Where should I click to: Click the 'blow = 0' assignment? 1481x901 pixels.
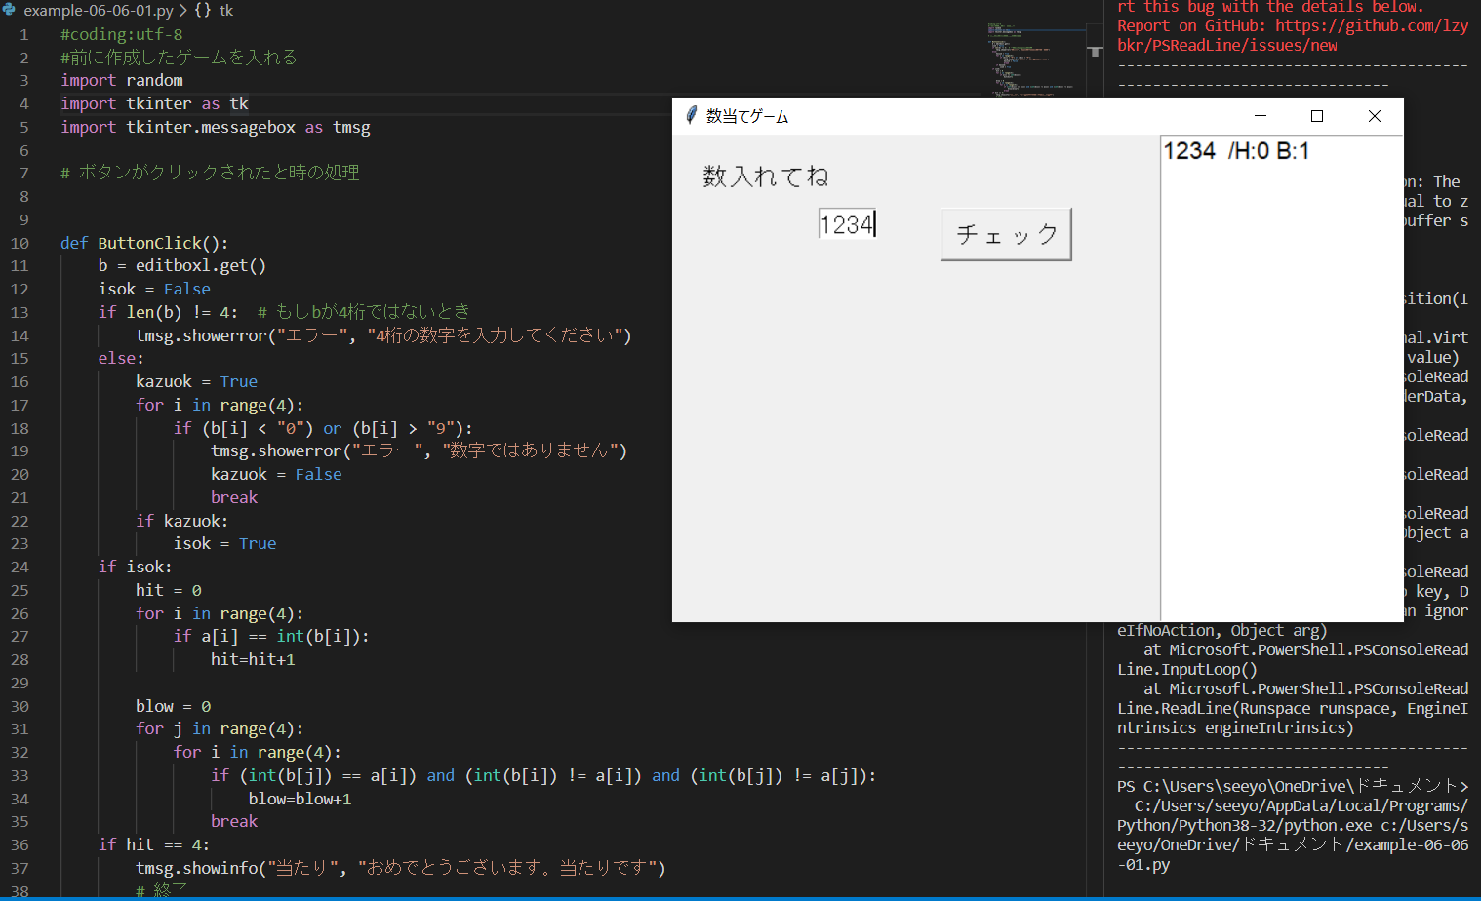[174, 706]
